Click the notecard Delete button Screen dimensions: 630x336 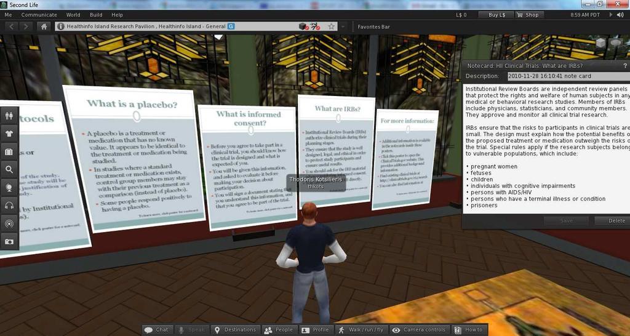click(612, 221)
